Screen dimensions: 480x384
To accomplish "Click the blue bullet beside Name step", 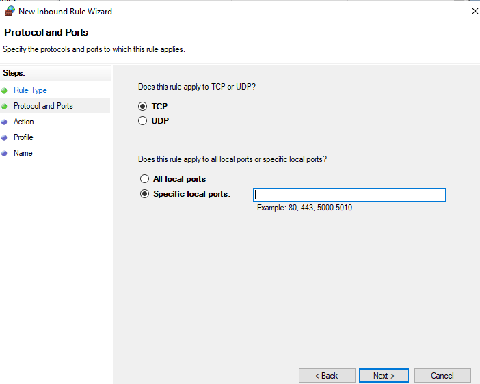I will [x=5, y=153].
